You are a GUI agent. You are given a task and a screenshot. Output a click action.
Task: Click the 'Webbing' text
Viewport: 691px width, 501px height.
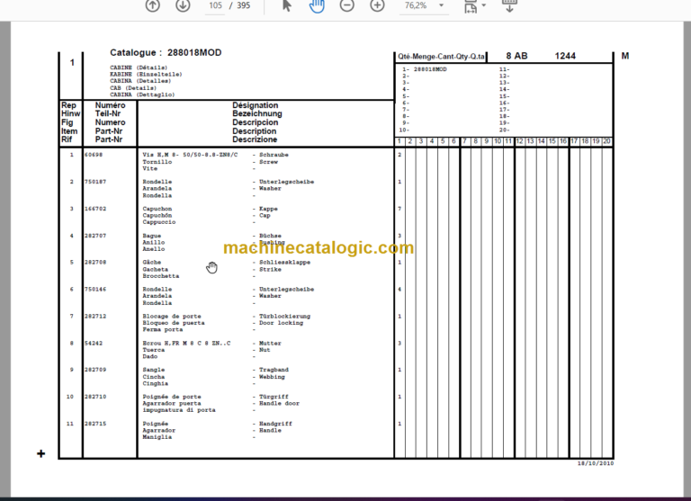coord(272,377)
